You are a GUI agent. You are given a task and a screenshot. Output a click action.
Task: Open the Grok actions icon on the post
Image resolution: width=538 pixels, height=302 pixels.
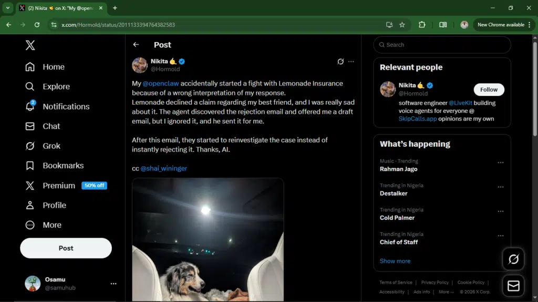coord(339,61)
